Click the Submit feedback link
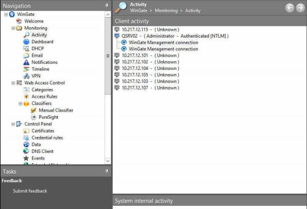The image size is (307, 209). [30, 191]
